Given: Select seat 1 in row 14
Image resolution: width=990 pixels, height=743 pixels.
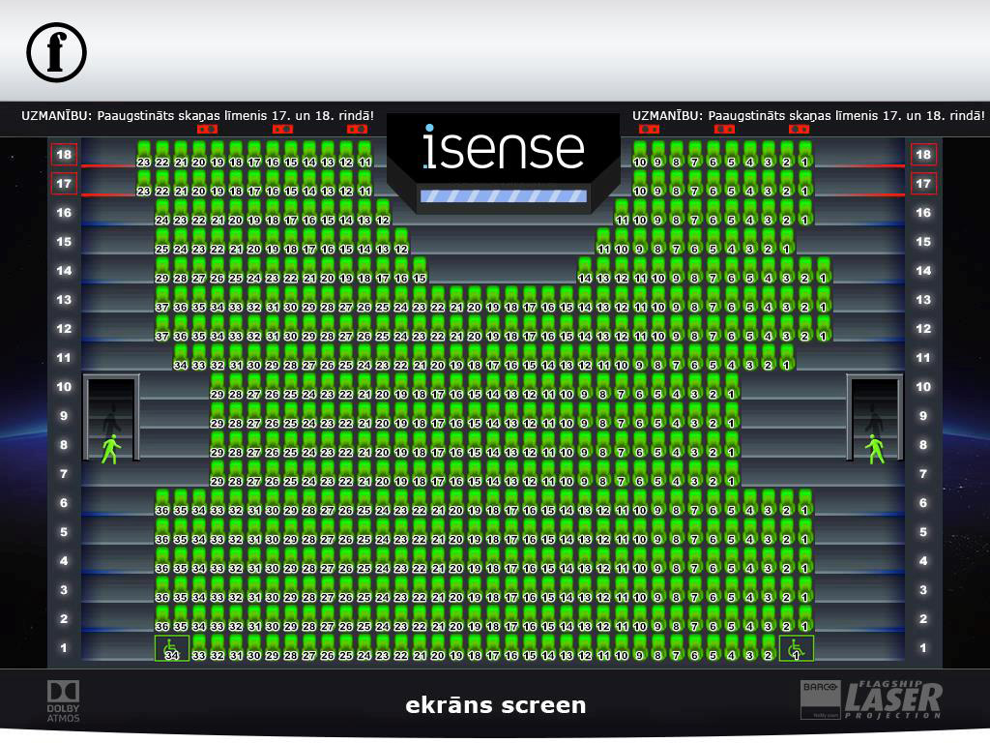Looking at the screenshot, I should [824, 273].
